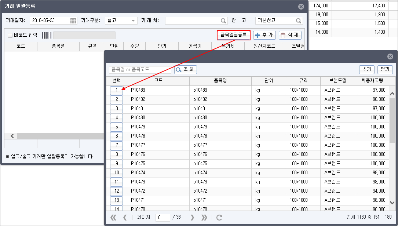Click 원산지코드 column header

point(264,46)
